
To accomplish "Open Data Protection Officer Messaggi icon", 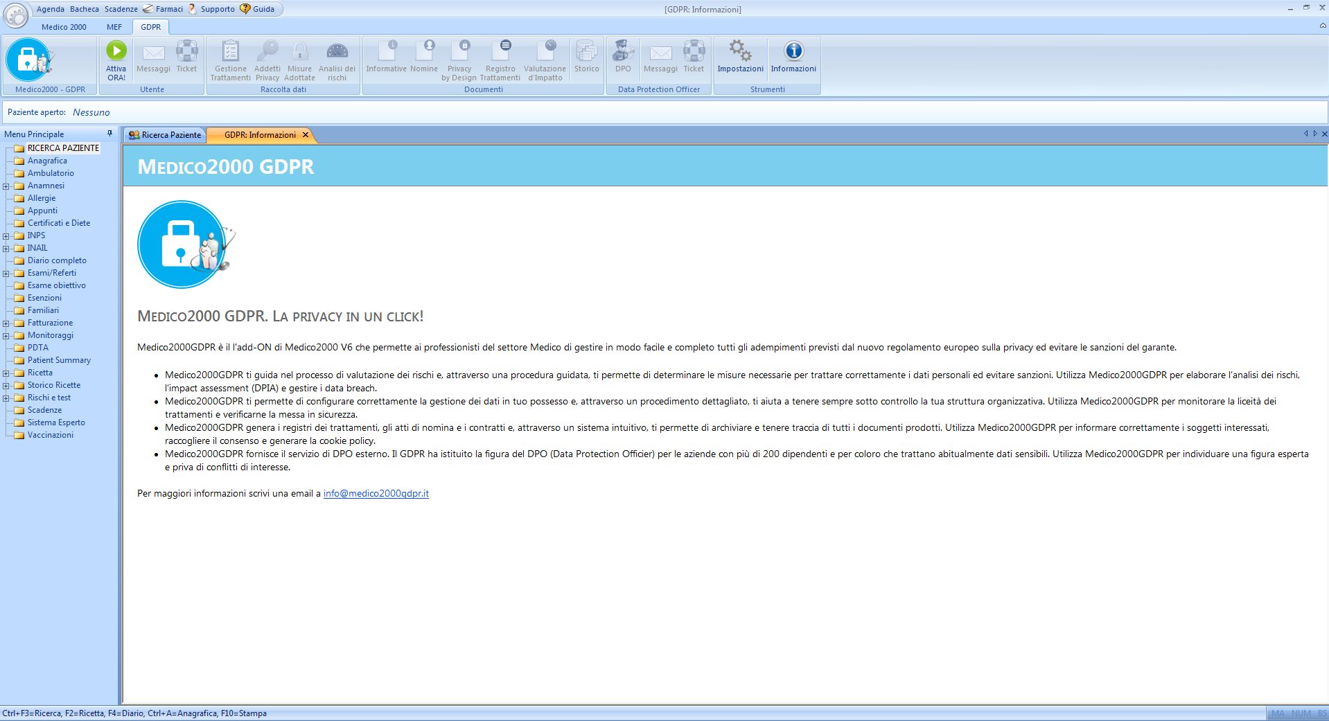I will (x=660, y=52).
